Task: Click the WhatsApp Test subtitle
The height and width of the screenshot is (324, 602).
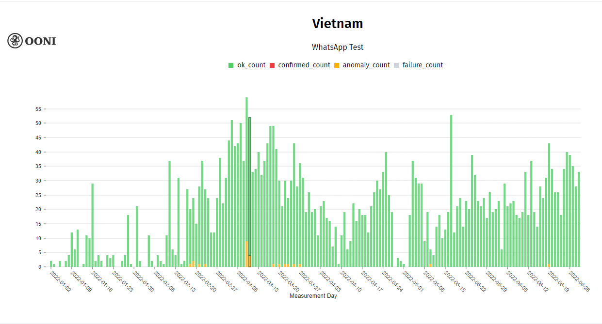Action: (337, 47)
